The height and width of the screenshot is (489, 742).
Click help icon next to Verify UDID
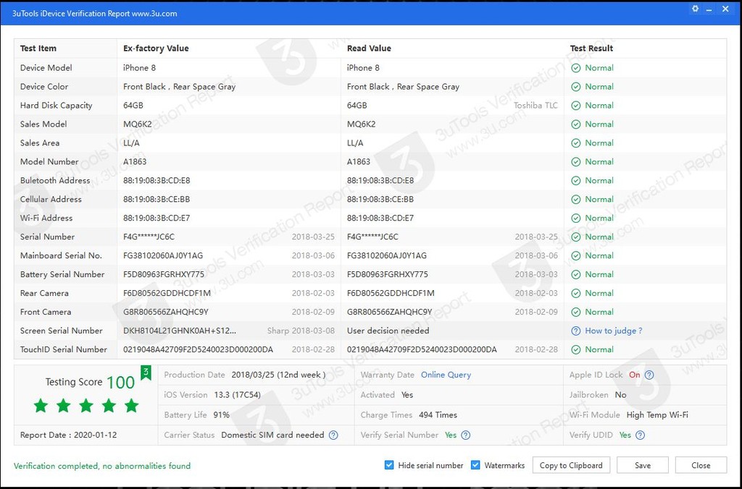[640, 435]
